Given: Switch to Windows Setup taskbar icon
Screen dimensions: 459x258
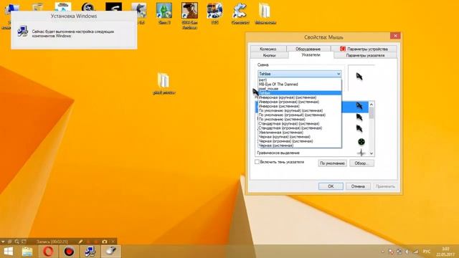Looking at the screenshot, I should [x=90, y=252].
